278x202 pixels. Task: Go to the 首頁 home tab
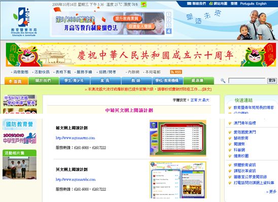click(x=16, y=81)
